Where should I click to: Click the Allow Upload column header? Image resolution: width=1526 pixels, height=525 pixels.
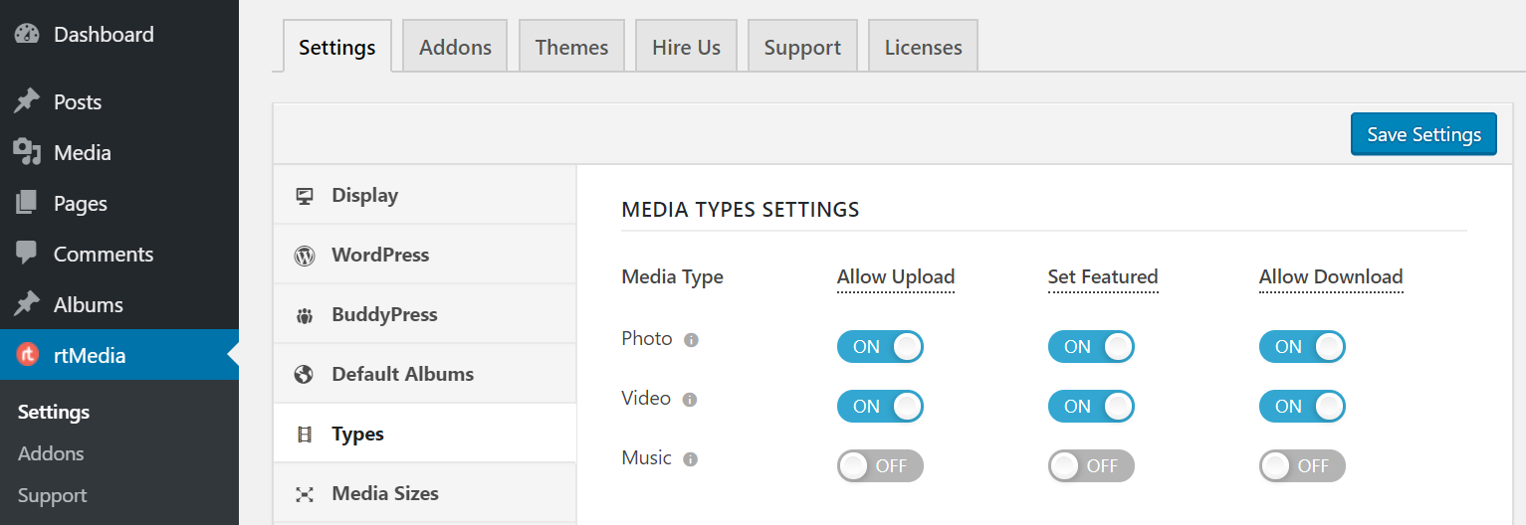click(x=896, y=277)
